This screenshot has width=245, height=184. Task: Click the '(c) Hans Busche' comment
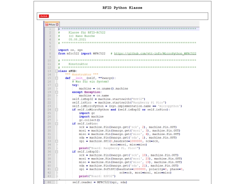click(x=82, y=36)
